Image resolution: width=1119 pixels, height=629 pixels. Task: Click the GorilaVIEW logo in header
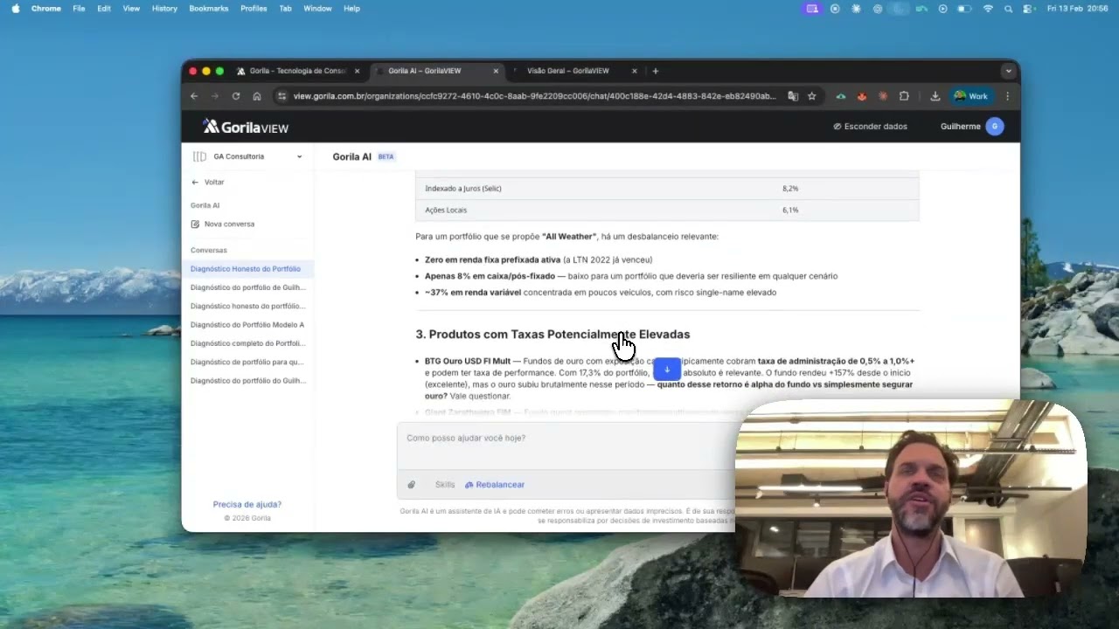246,127
